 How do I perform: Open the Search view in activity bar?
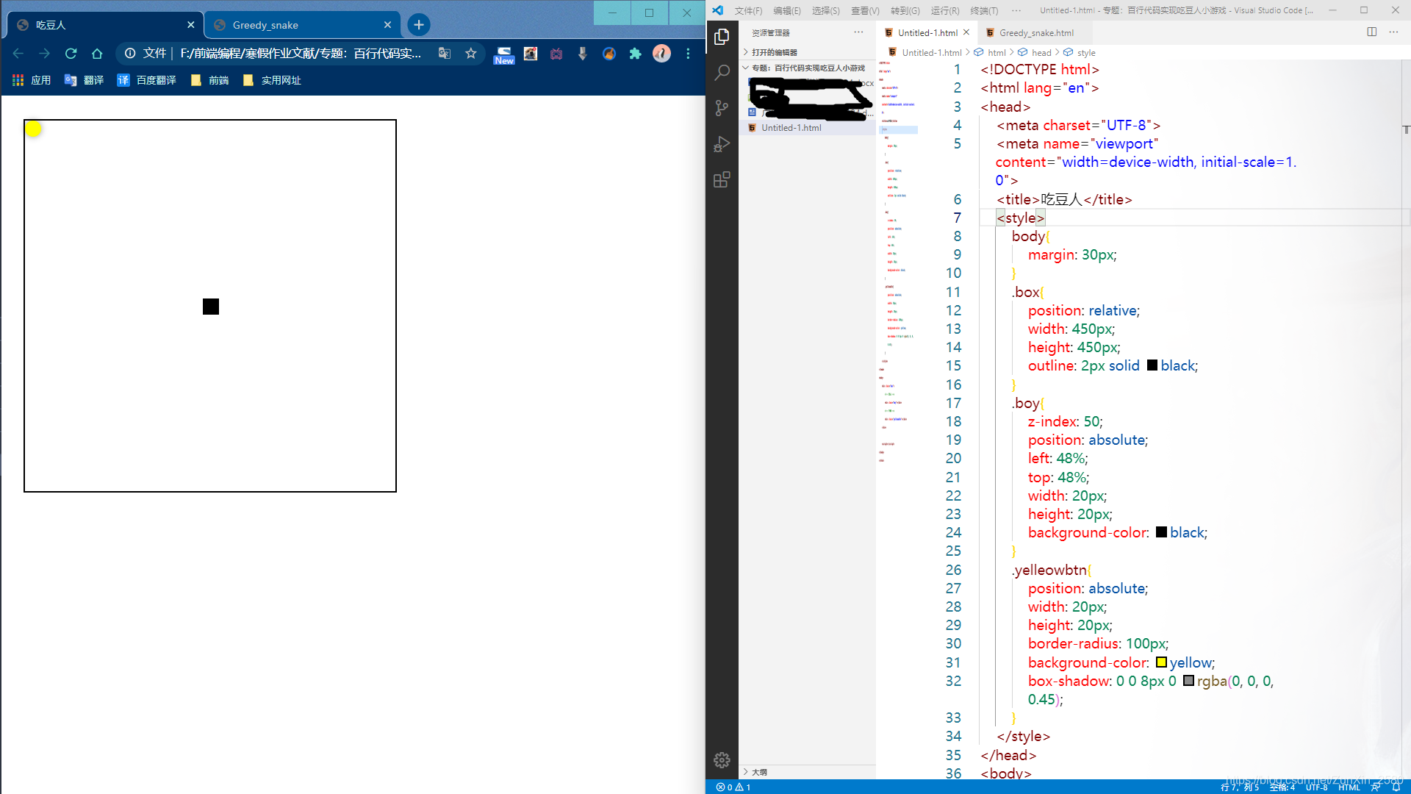coord(722,72)
